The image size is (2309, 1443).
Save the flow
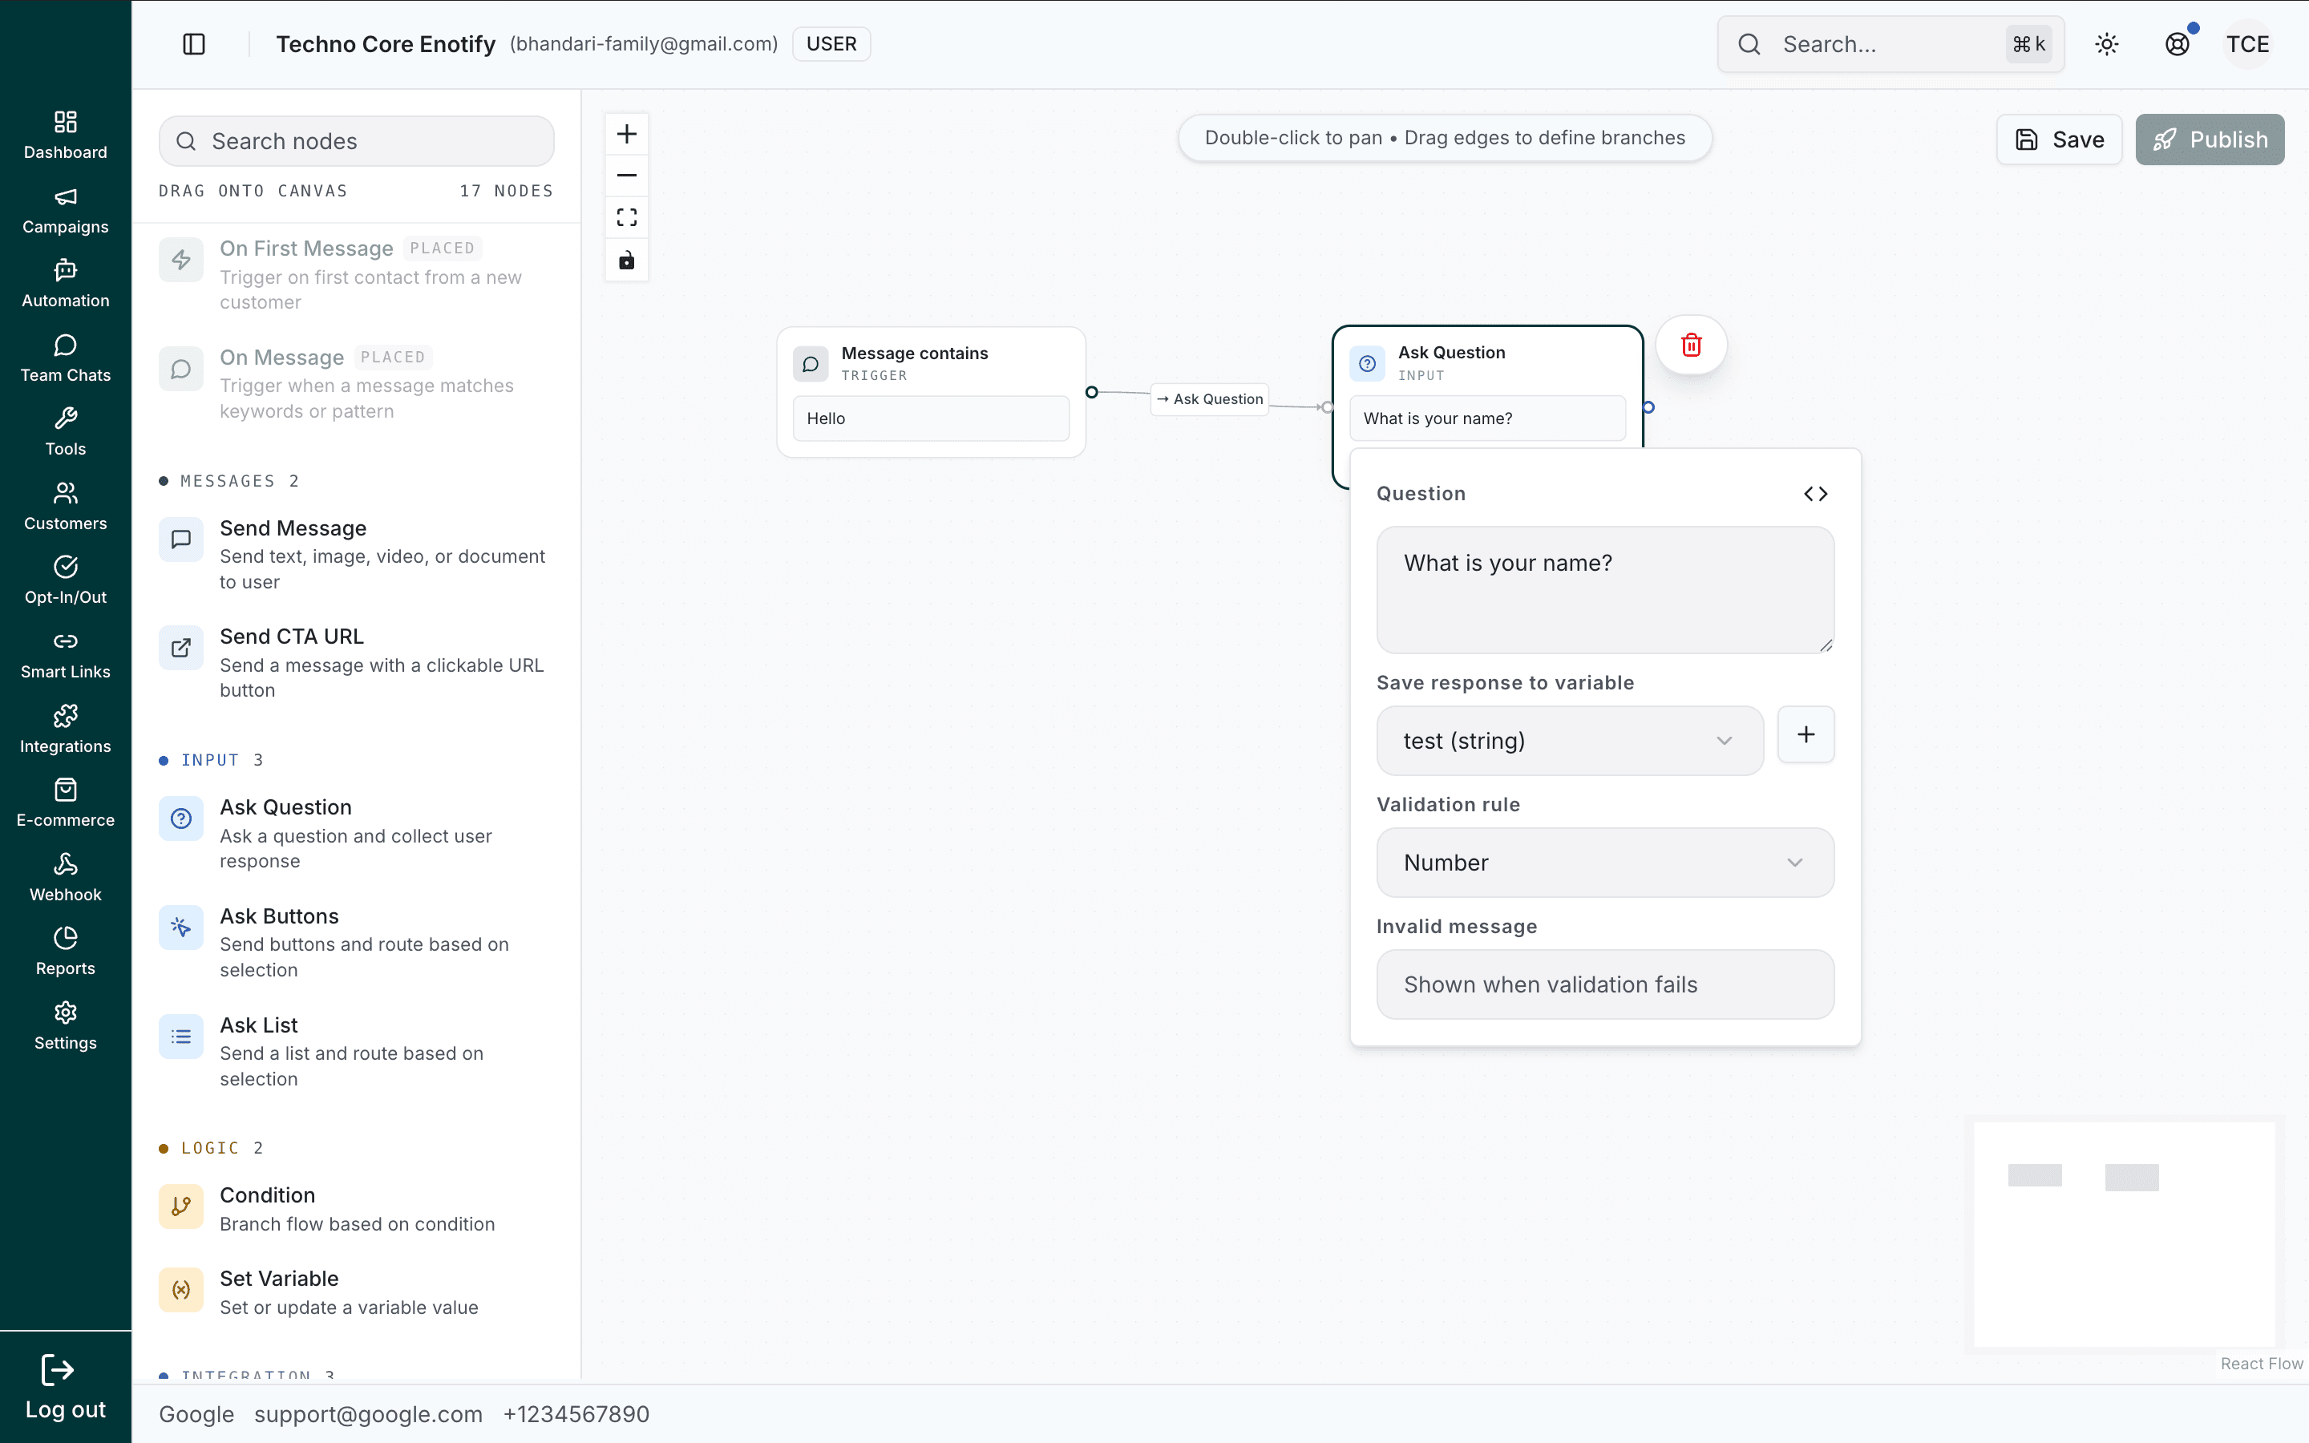2059,139
